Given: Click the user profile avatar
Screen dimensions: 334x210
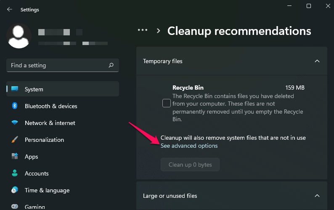Looking at the screenshot, I should pos(19,36).
